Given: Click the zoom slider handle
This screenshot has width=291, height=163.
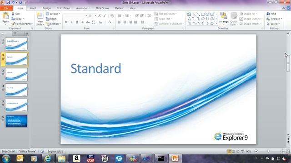Looking at the screenshot, I should tap(268, 152).
